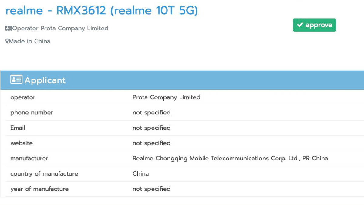Select the Realme Chongqing manufacturer value text
The image size is (364, 205).
230,158
